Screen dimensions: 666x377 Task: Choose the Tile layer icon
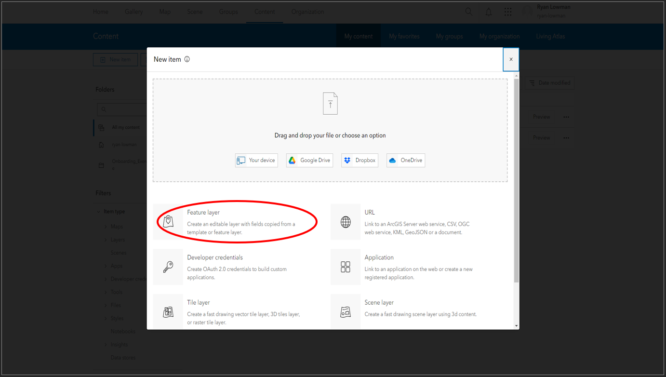tap(168, 311)
